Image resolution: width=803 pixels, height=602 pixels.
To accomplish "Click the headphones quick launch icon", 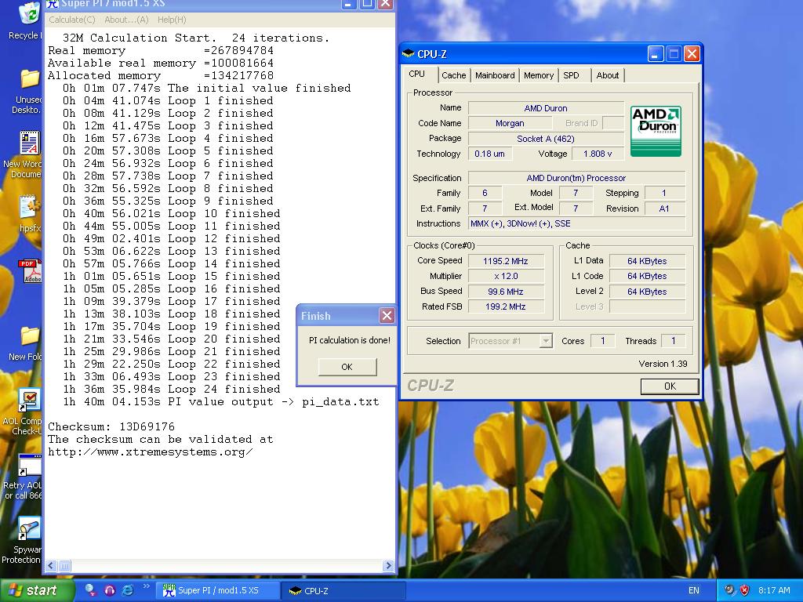I will coord(109,590).
